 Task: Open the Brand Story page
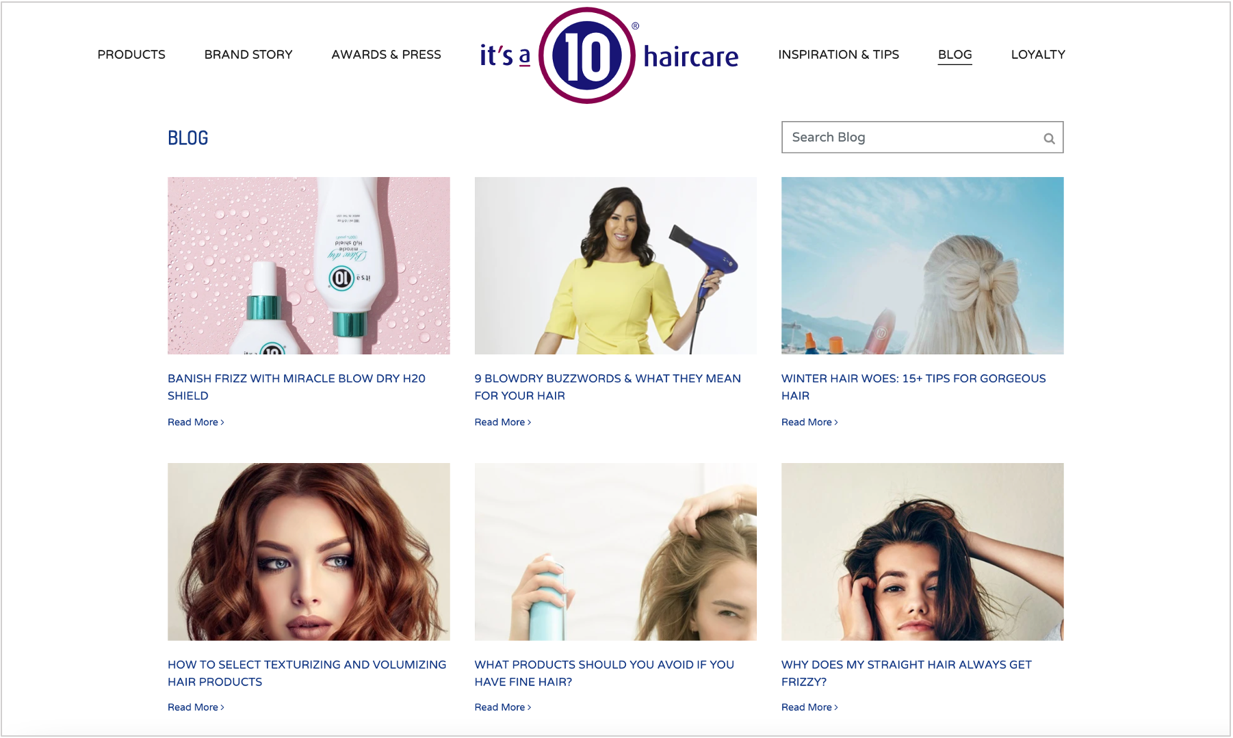[248, 55]
